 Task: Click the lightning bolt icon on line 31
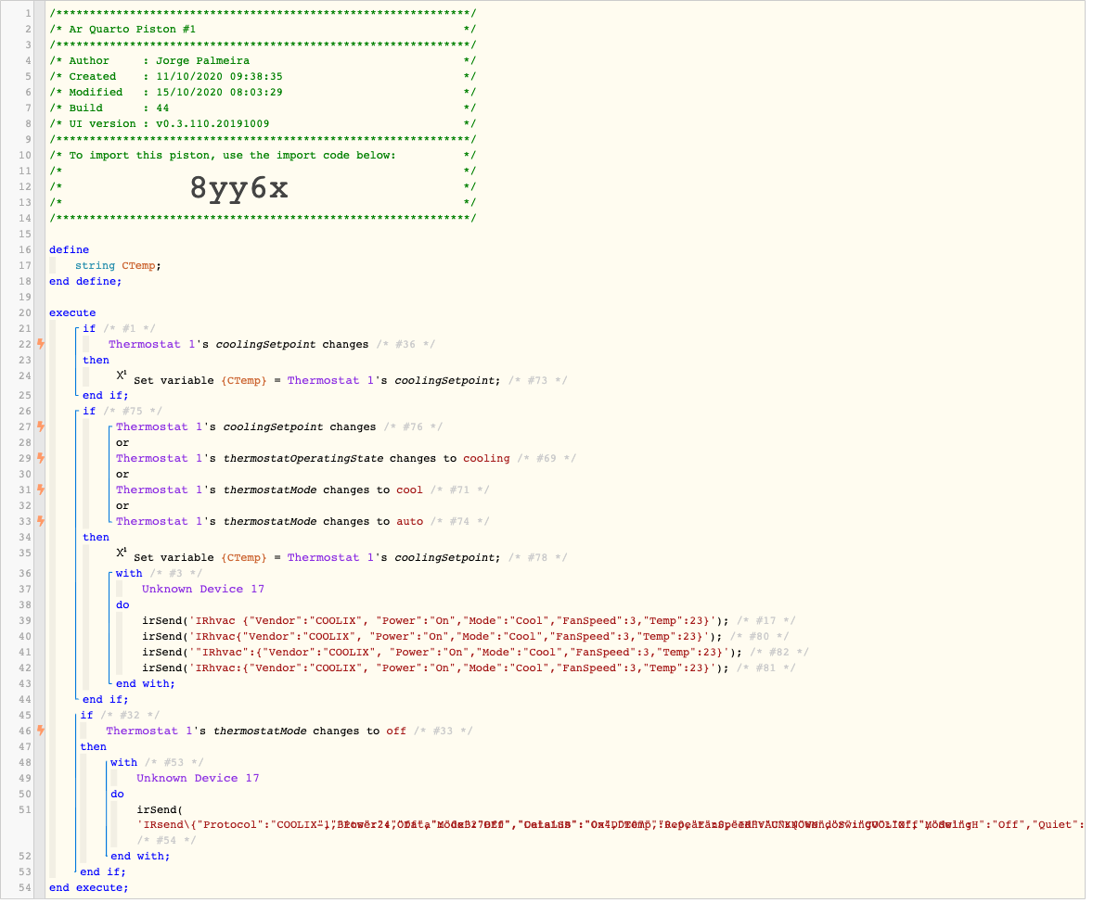[41, 490]
